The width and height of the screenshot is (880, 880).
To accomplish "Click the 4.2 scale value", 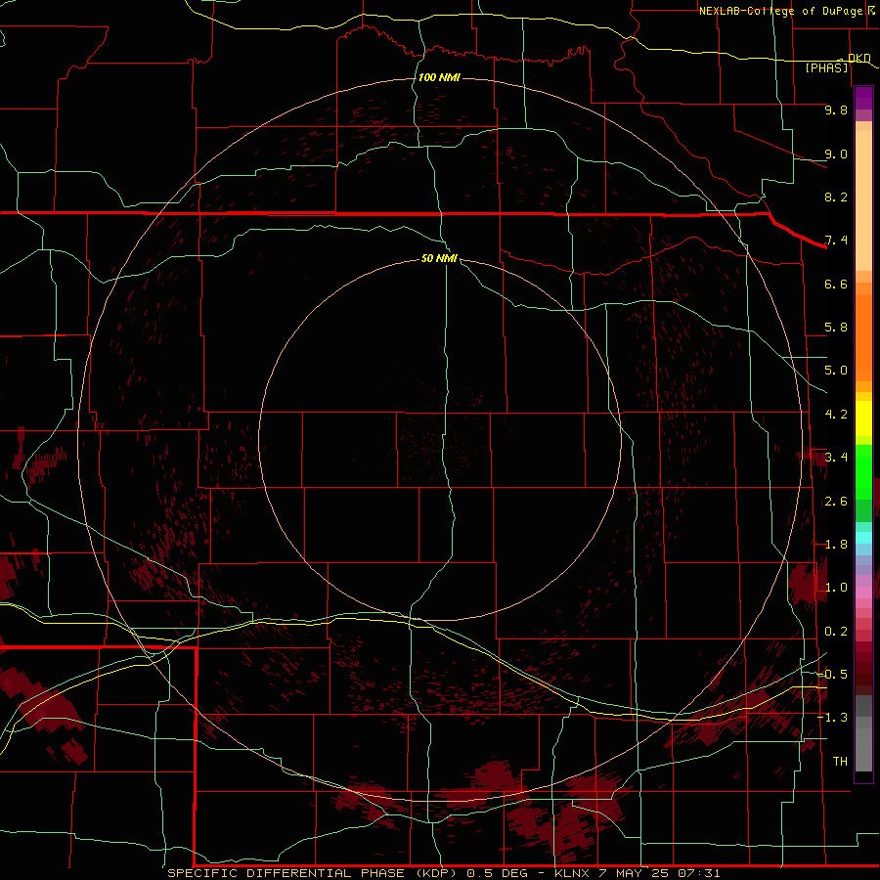I will click(836, 415).
